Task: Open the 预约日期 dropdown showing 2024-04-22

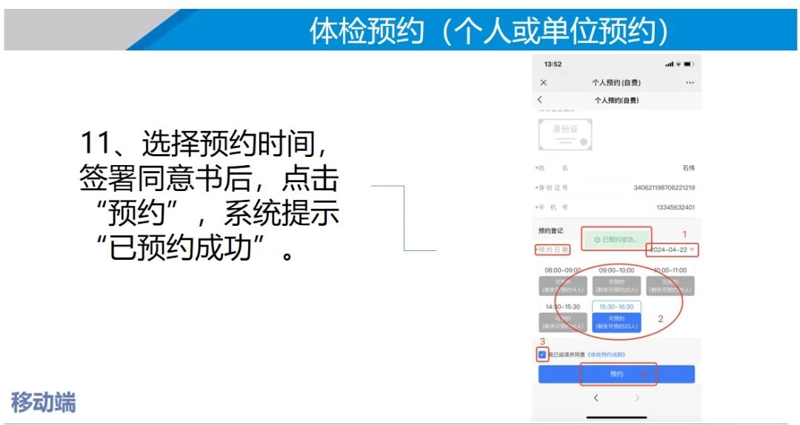Action: click(672, 250)
